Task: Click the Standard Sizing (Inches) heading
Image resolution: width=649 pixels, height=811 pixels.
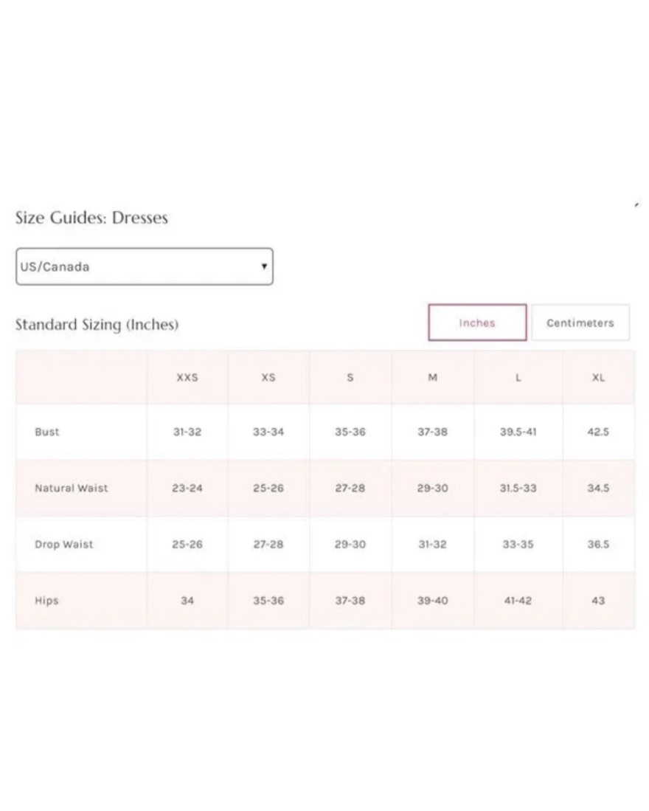Action: click(97, 324)
